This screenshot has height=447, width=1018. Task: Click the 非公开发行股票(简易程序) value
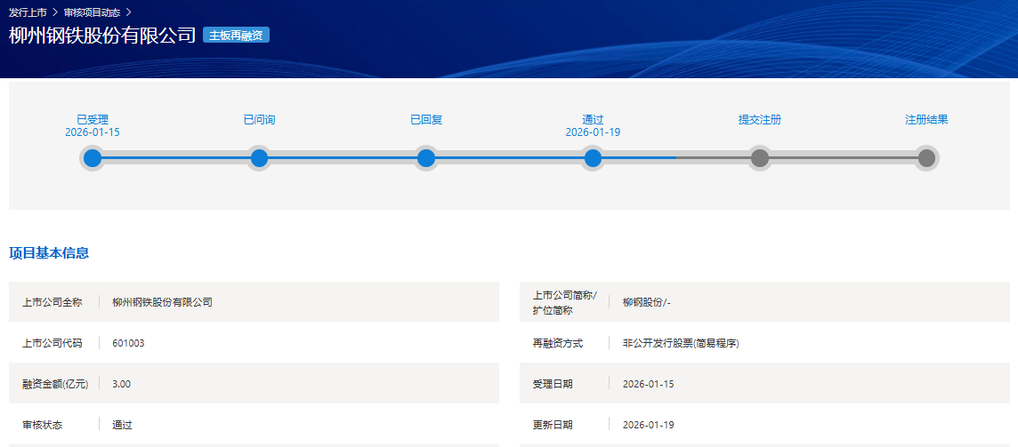tap(682, 343)
